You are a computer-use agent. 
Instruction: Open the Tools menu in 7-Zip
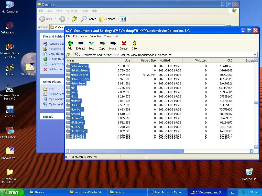pyautogui.click(x=107, y=36)
